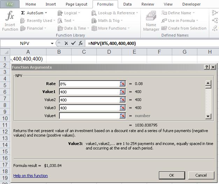Confirm the entry with the formula bar checkmark
The width and height of the screenshot is (219, 184).
click(x=73, y=43)
